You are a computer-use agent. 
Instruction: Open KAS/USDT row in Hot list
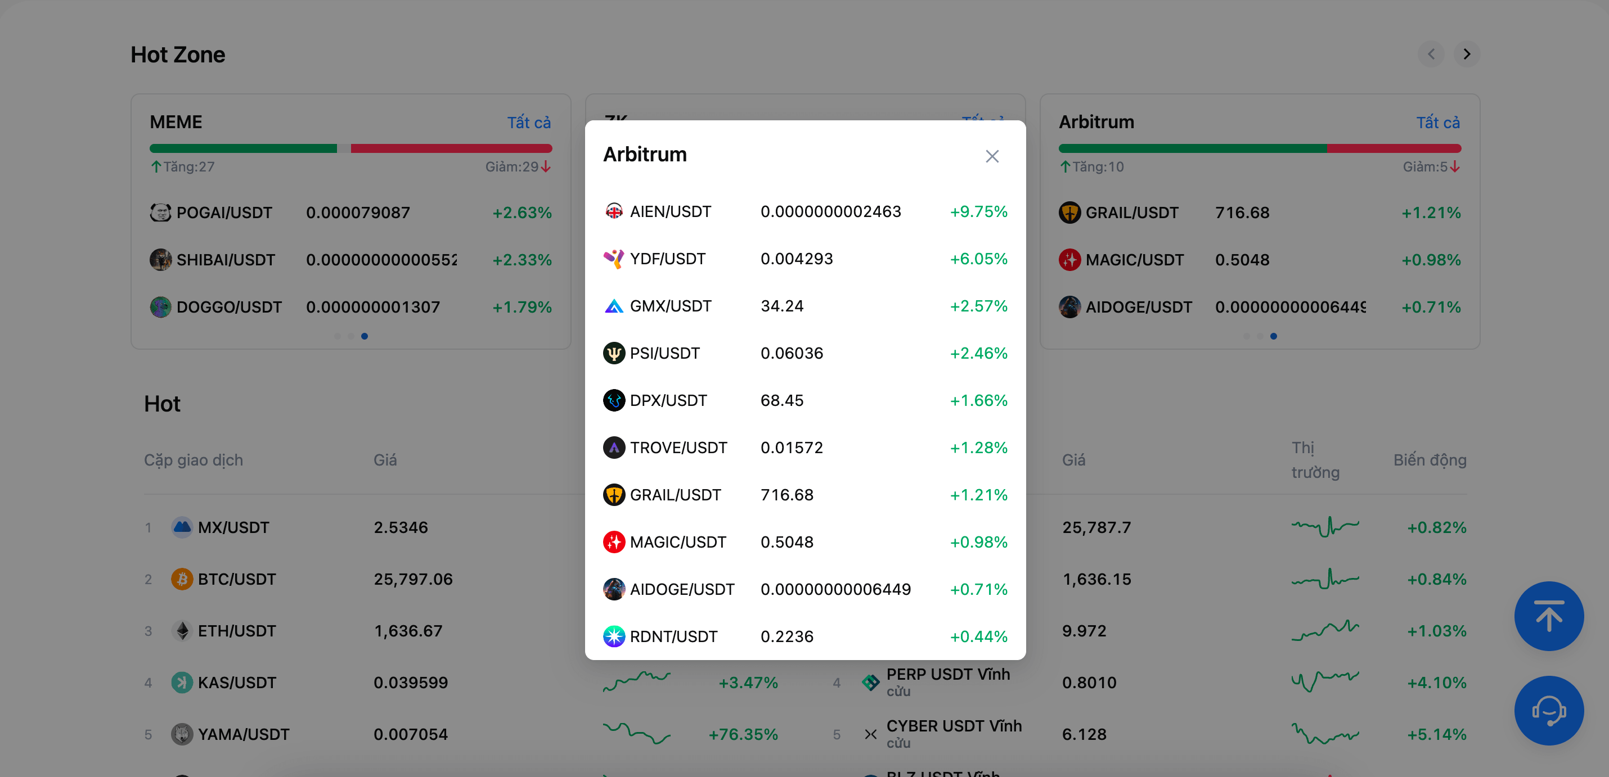pyautogui.click(x=461, y=683)
